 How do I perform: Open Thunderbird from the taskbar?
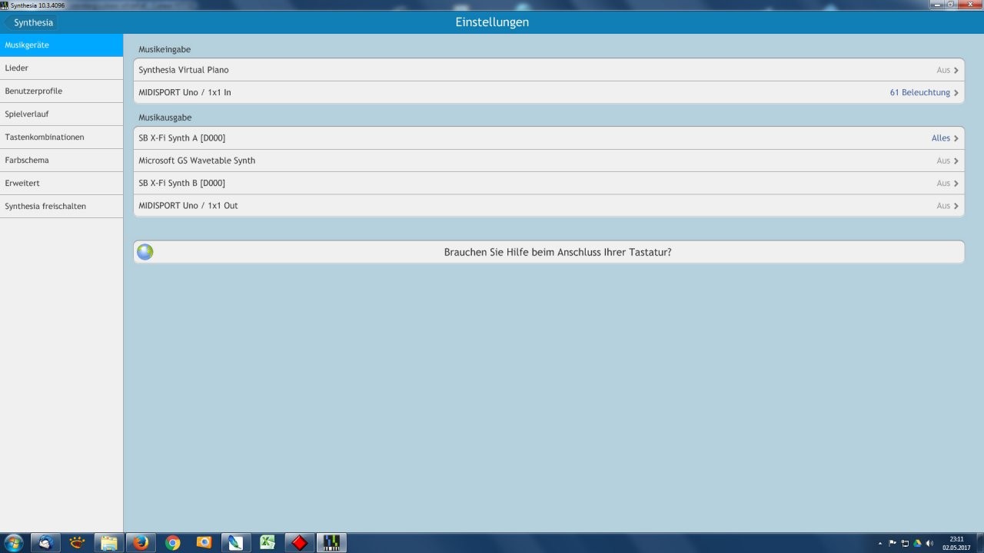[45, 543]
